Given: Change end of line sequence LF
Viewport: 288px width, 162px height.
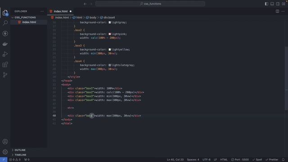Looking at the screenshot, I should 215,160.
